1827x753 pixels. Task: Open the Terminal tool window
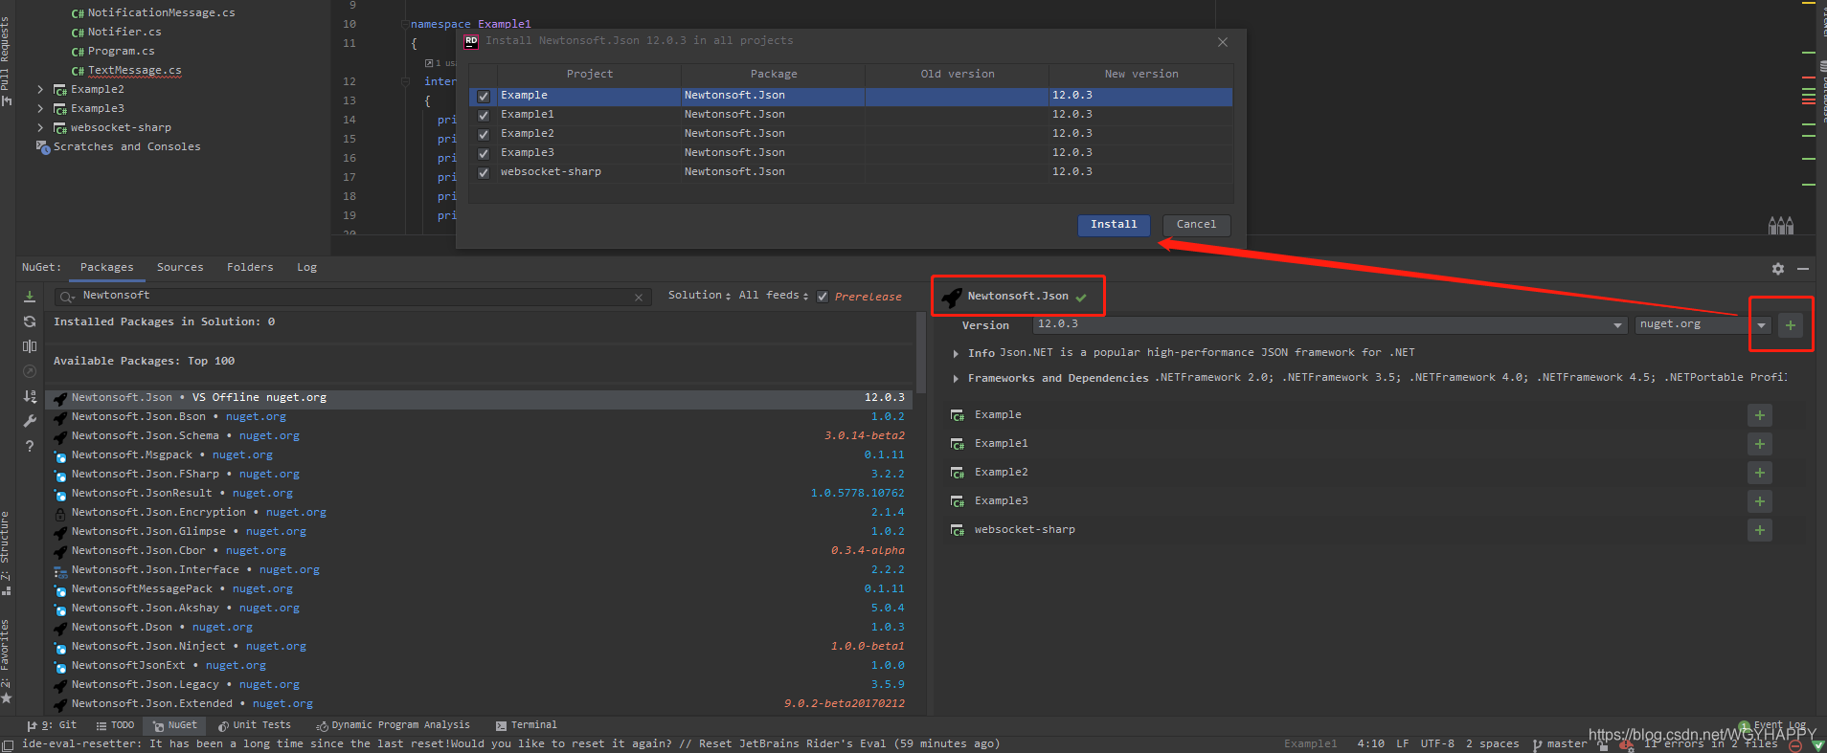click(526, 725)
